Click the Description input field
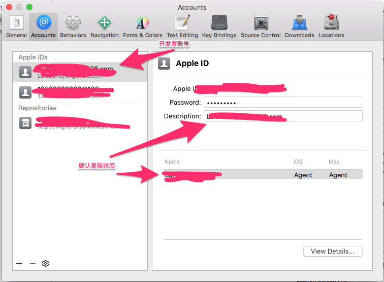The width and height of the screenshot is (384, 282). point(283,116)
